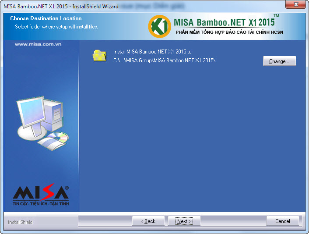Screen dimensions: 309x234
Task: Click the computer and CD illustration
Action: 42,123
